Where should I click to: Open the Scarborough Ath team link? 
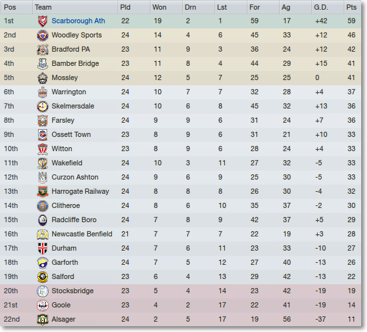click(x=78, y=21)
